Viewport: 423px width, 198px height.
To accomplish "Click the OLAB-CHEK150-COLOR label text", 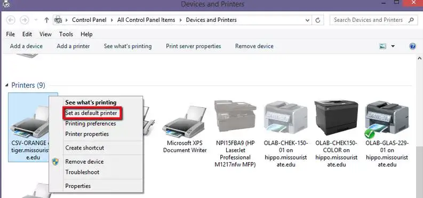I will click(336, 154).
